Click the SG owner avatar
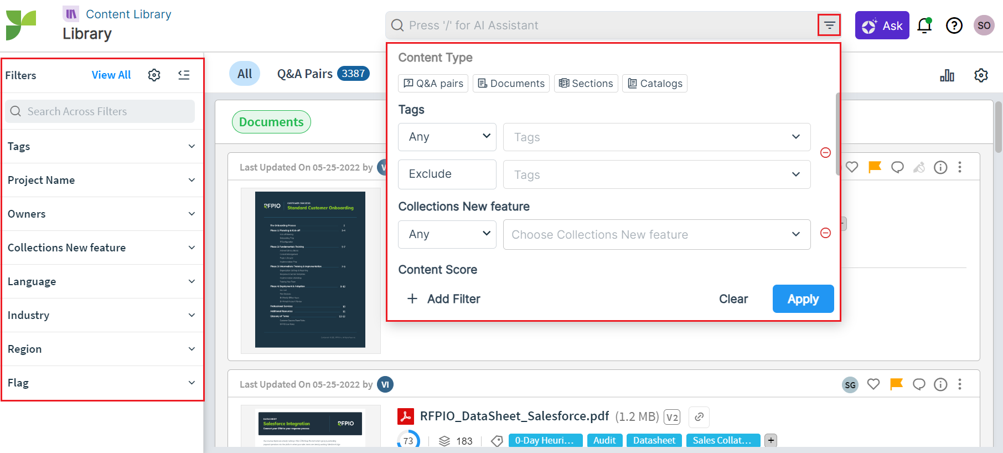1003x453 pixels. [850, 385]
